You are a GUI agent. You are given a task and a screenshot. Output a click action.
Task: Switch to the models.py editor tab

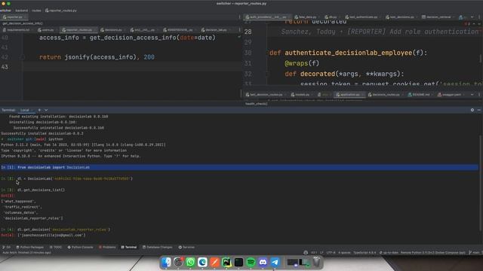coord(302,94)
